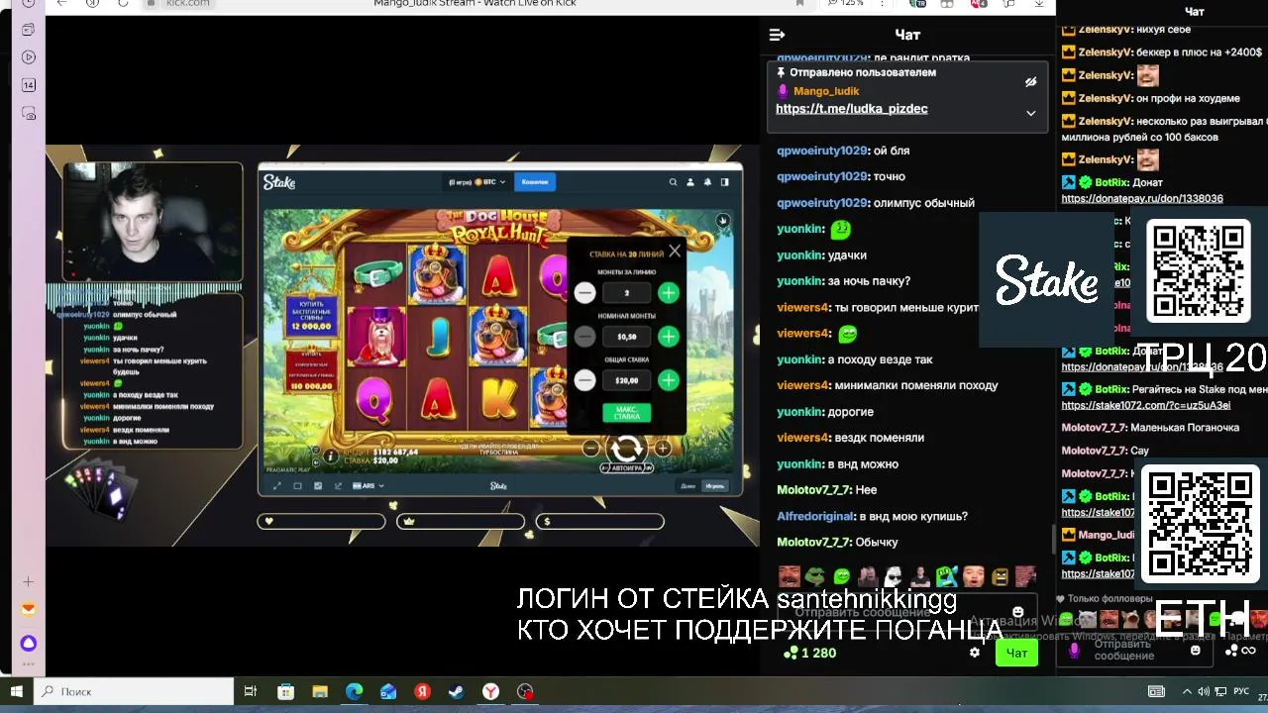Open stake1072.com link in right chat

1146,406
